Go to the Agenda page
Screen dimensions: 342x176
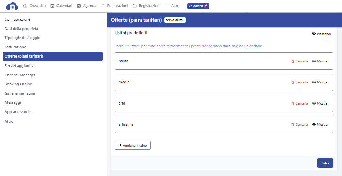pyautogui.click(x=86, y=6)
